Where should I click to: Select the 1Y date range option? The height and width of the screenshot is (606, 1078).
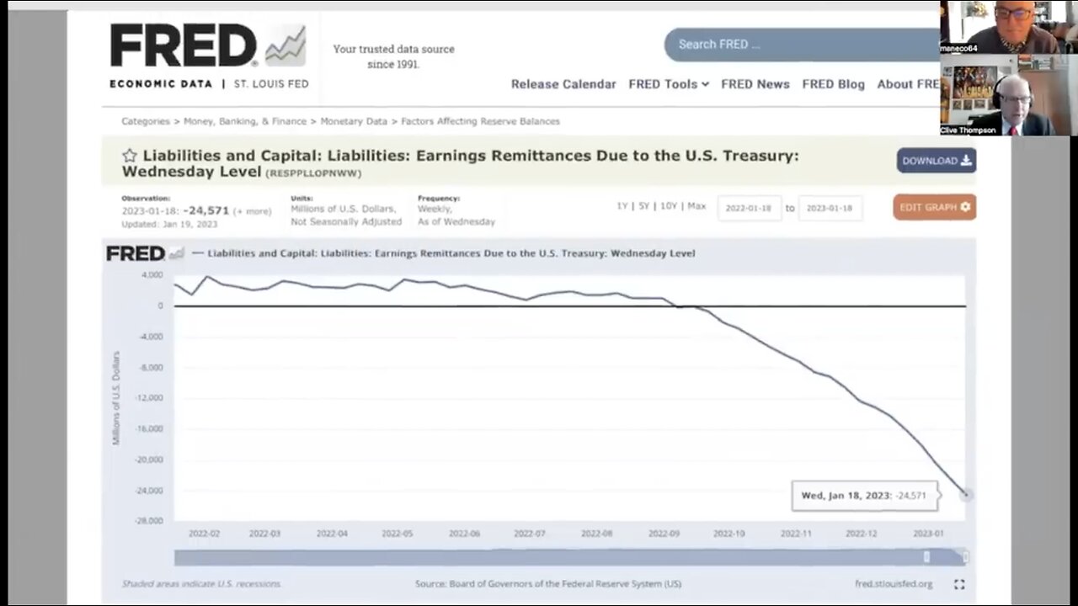[622, 206]
